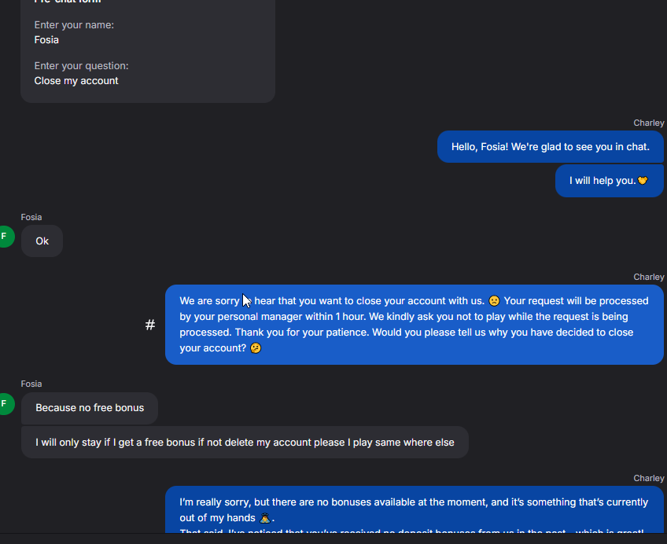Click the I'm really sorry no bonuses message
Screen dimensions: 667x544
coord(414,509)
